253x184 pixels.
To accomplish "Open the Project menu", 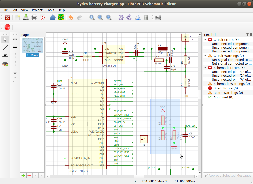I will click(x=37, y=10).
